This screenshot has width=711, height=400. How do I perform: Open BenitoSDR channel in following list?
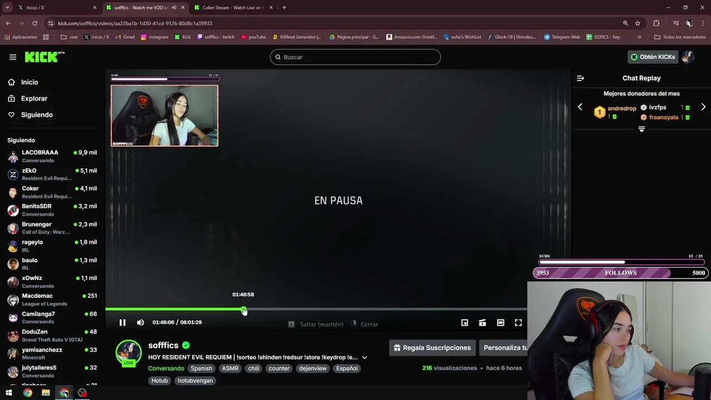coord(52,210)
